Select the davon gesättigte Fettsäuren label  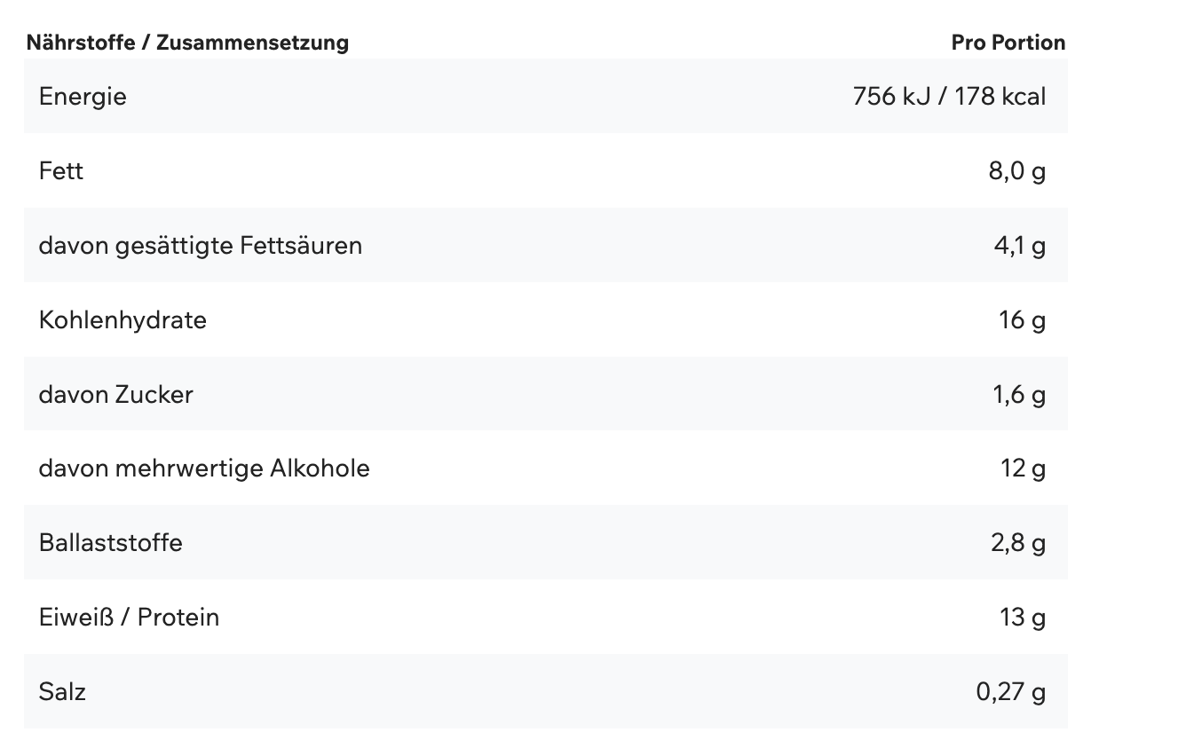[201, 245]
